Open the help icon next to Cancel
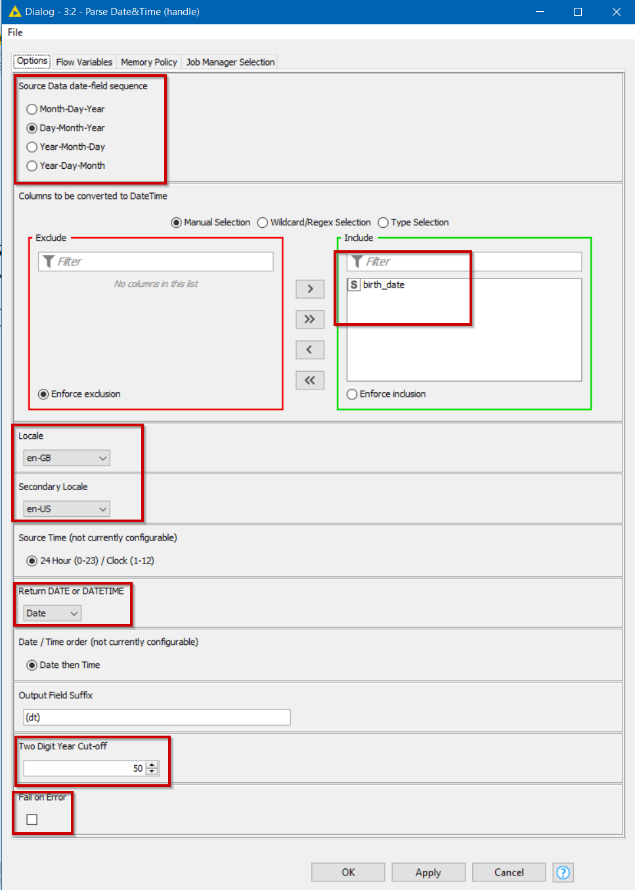Image resolution: width=635 pixels, height=890 pixels. click(x=563, y=872)
